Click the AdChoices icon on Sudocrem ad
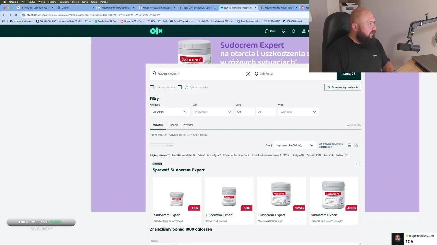 [x=357, y=164]
